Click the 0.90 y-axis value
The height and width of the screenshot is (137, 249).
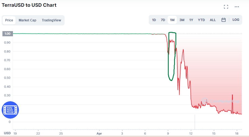coord(7,43)
